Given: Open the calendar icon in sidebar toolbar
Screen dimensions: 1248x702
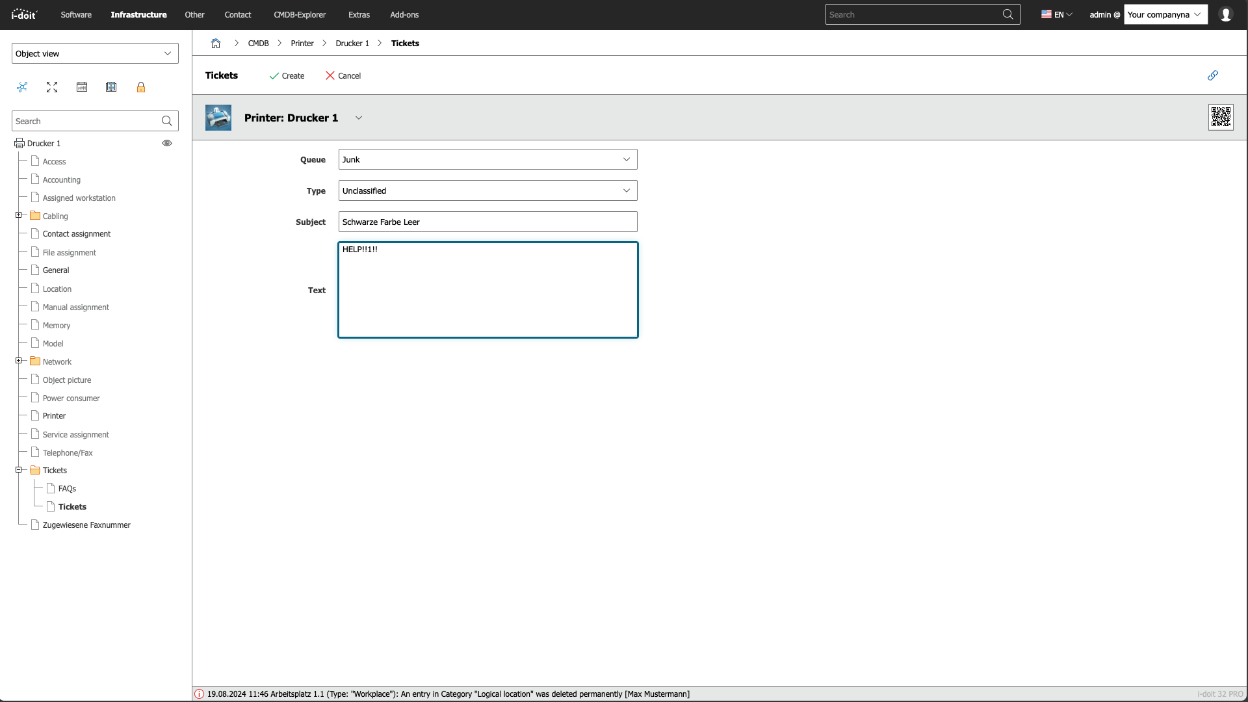Looking at the screenshot, I should tap(82, 87).
